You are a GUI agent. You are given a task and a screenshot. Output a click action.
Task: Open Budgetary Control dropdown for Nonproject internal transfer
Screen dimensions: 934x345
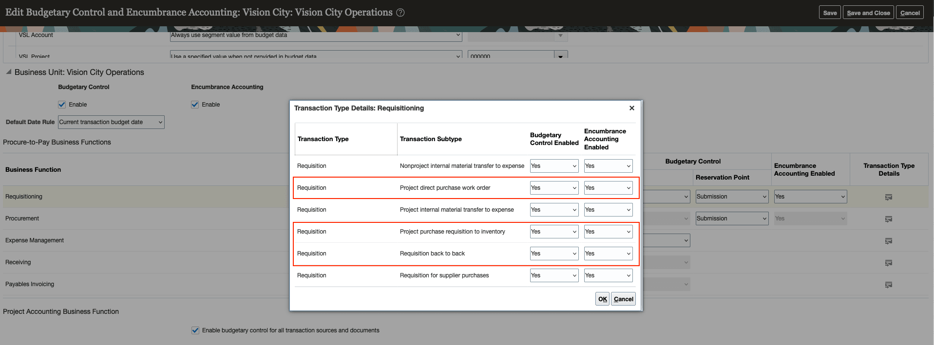(x=554, y=166)
